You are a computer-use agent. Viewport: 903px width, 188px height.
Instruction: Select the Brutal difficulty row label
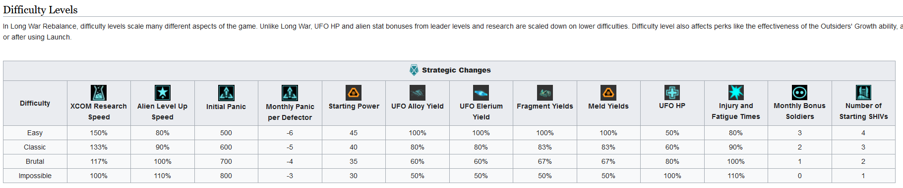pyautogui.click(x=35, y=161)
